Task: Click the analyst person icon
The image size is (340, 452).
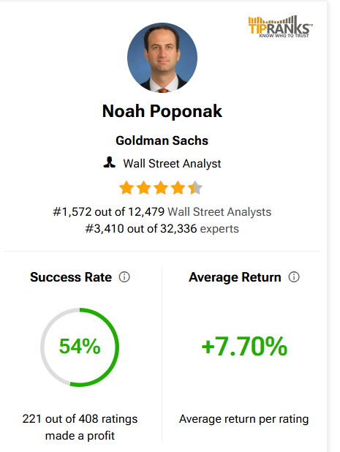Action: pyautogui.click(x=109, y=162)
